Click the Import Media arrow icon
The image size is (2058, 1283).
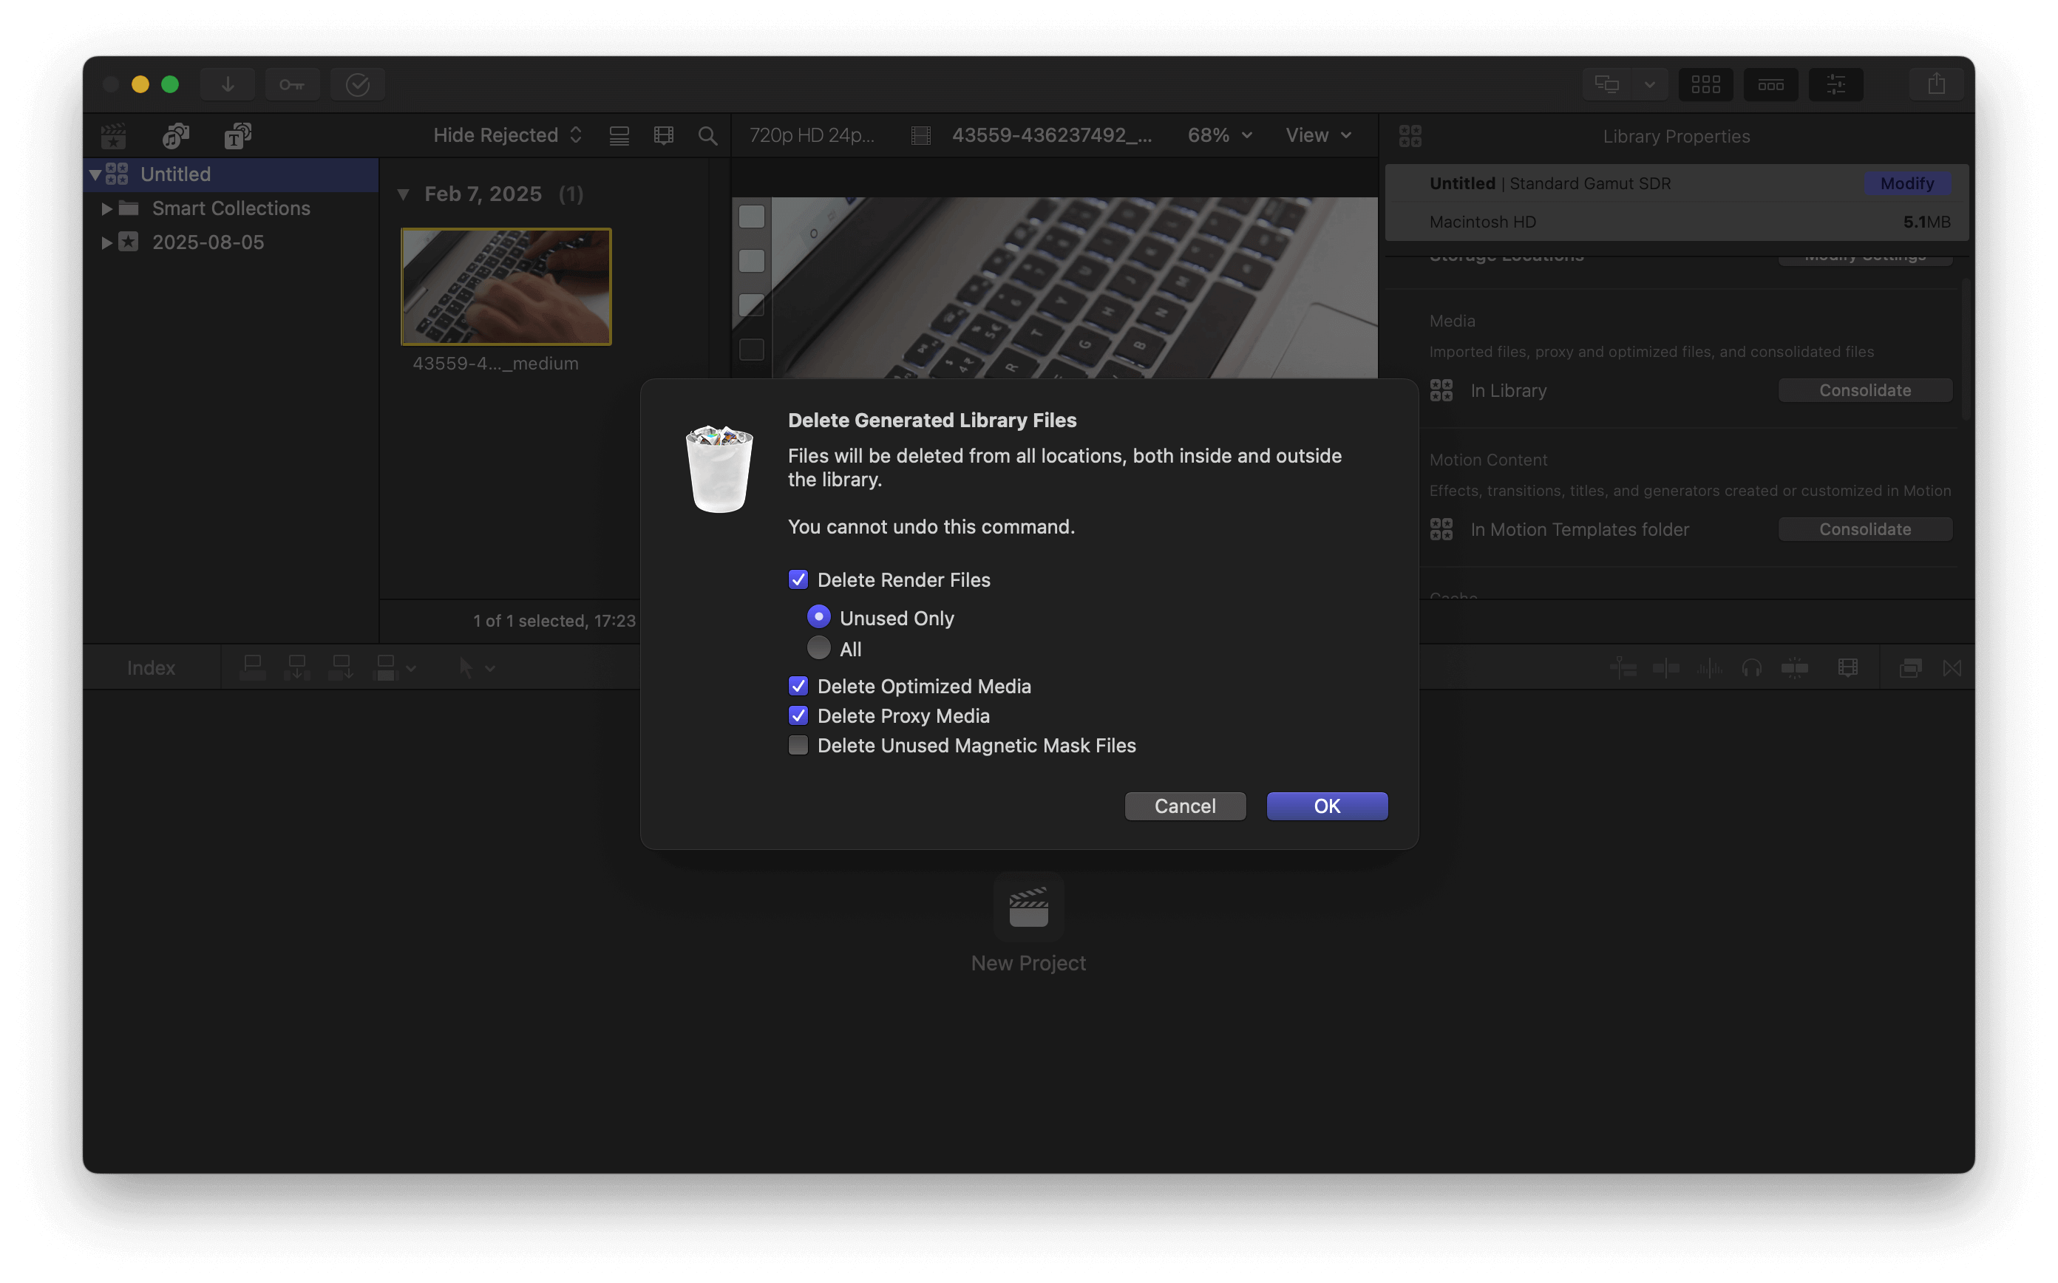point(228,84)
